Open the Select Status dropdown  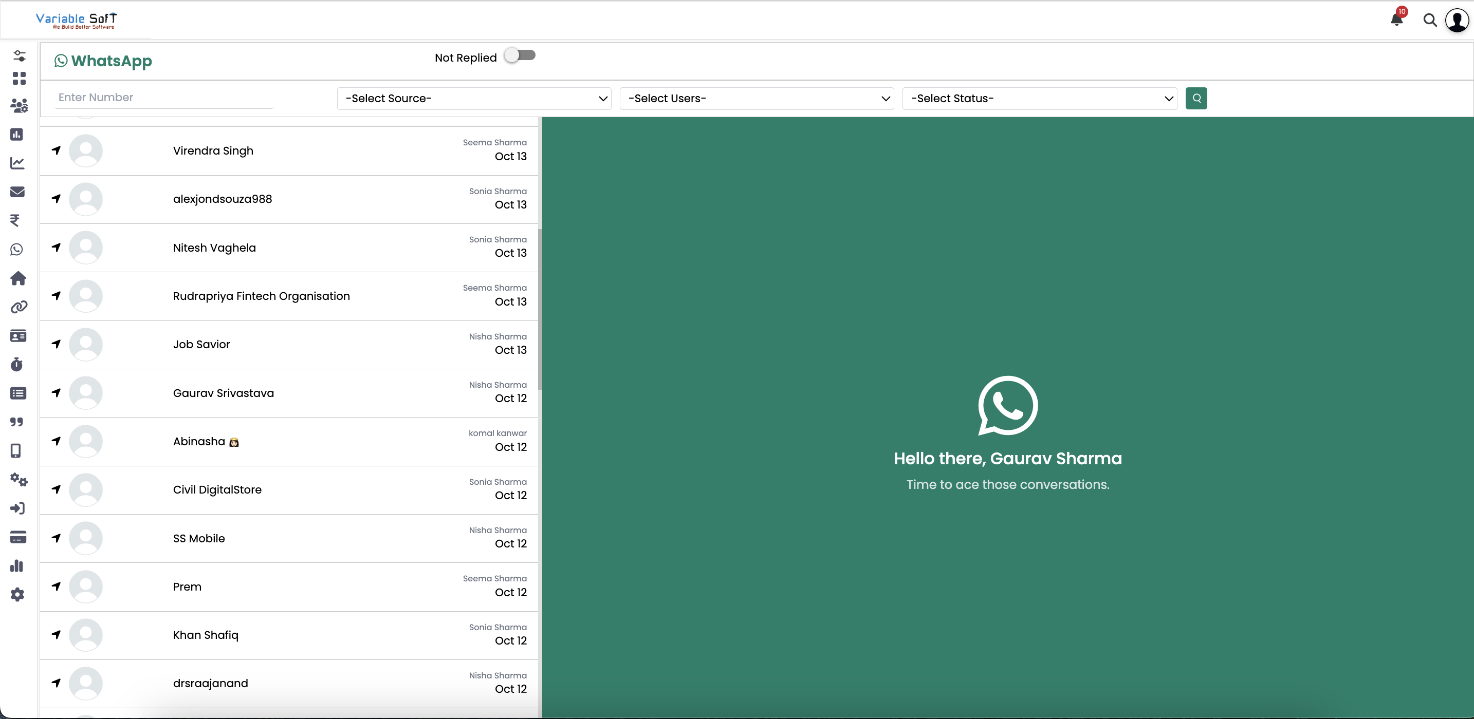tap(1039, 98)
